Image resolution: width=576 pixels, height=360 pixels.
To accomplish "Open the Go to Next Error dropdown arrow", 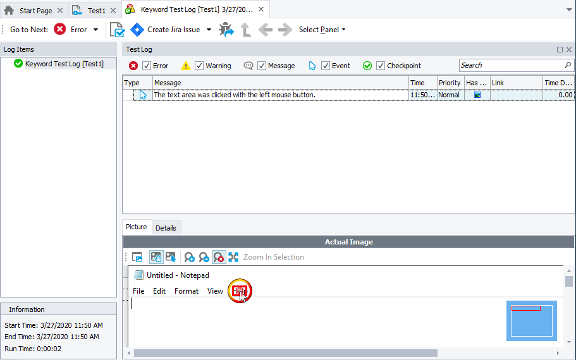I will (x=95, y=30).
